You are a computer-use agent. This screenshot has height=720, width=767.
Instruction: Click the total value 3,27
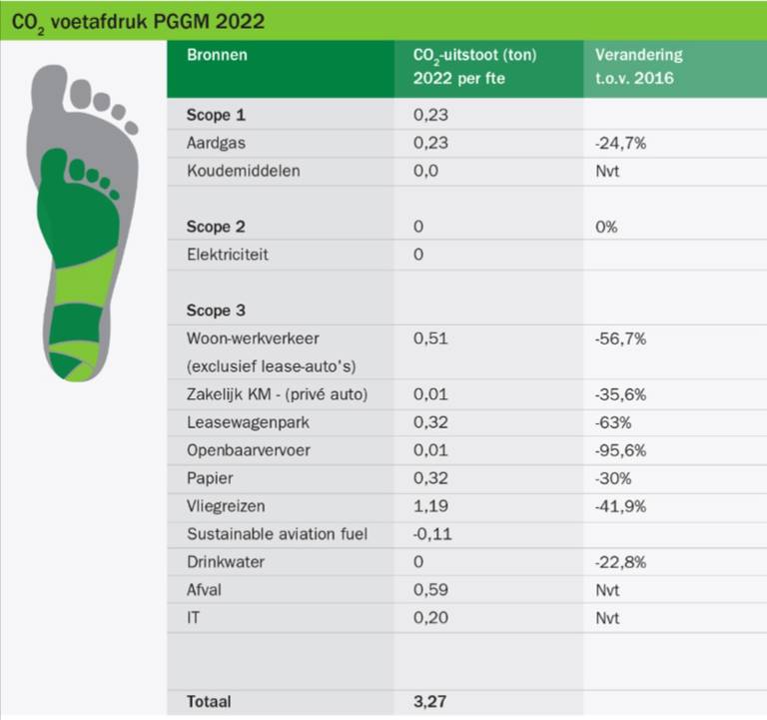point(430,702)
